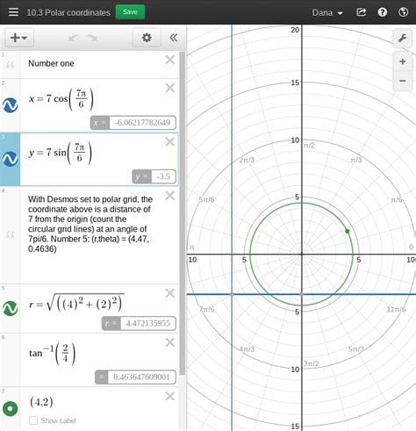Click the 3π/2 angle label on graph
The height and width of the screenshot is (431, 416).
click(311, 363)
